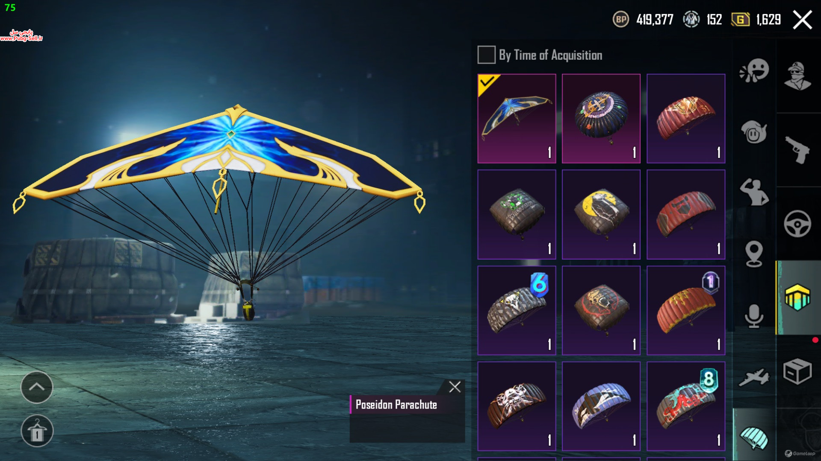Enable By Time of Acquisition checkbox
This screenshot has width=821, height=461.
click(x=486, y=55)
